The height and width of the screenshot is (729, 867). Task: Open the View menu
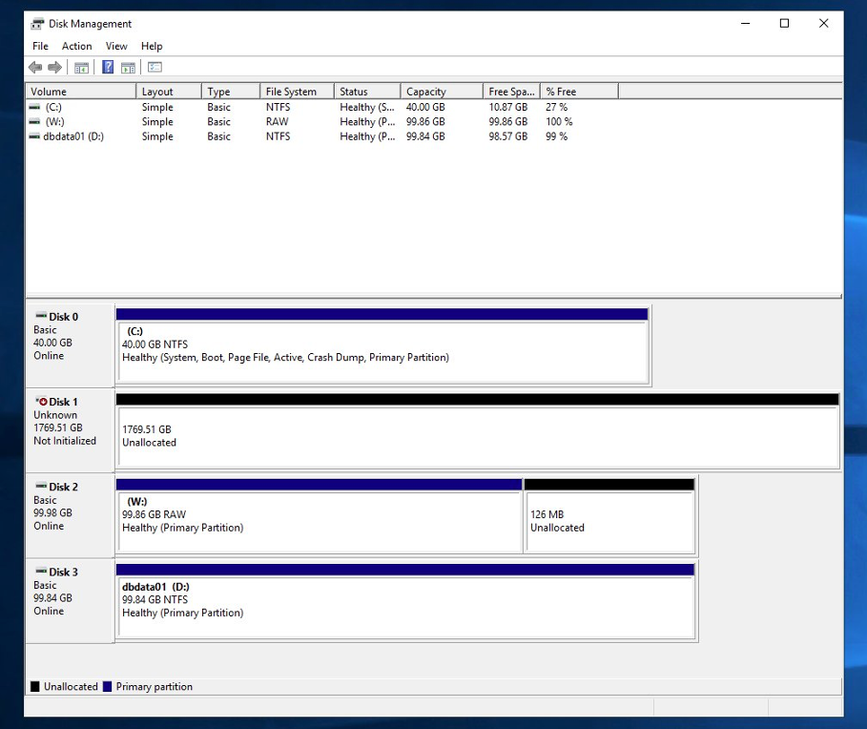(116, 46)
